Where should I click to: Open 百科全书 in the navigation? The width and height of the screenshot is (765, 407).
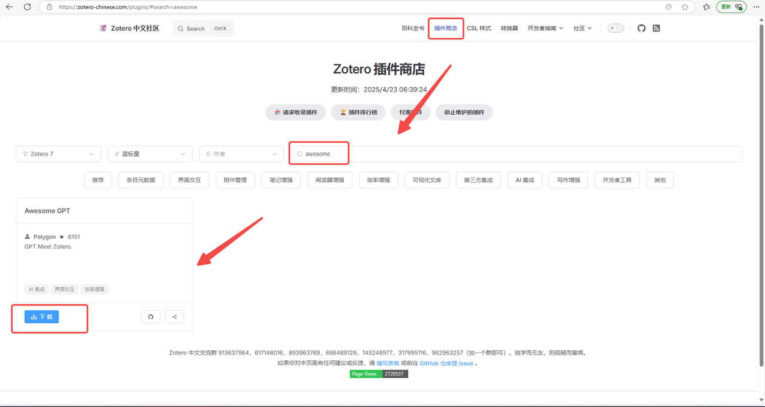pos(412,28)
